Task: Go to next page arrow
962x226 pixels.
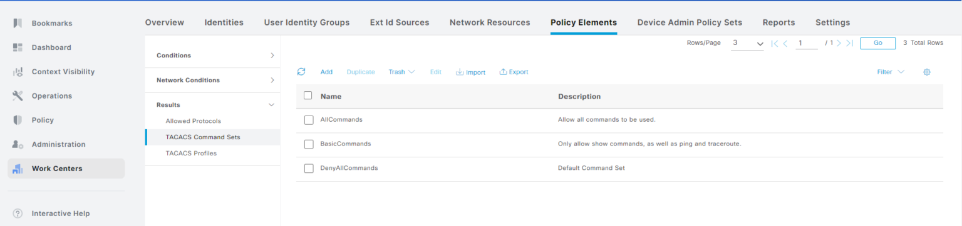Action: (839, 43)
